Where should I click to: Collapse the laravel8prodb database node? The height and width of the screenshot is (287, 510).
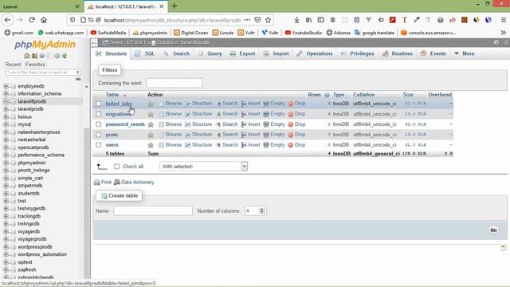[6, 101]
